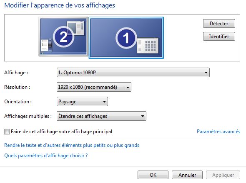Image resolution: width=246 pixels, height=183 pixels.
Task: Check Faire de cet affichage votre affichage principal
Action: coord(7,132)
